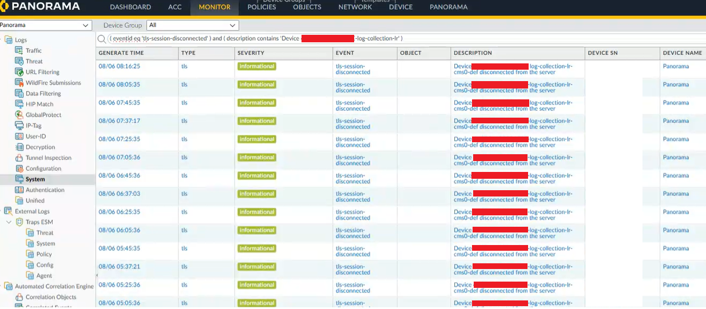Viewport: 706px width, 309px height.
Task: Click tls type in 06:45:36 row
Action: (x=184, y=176)
